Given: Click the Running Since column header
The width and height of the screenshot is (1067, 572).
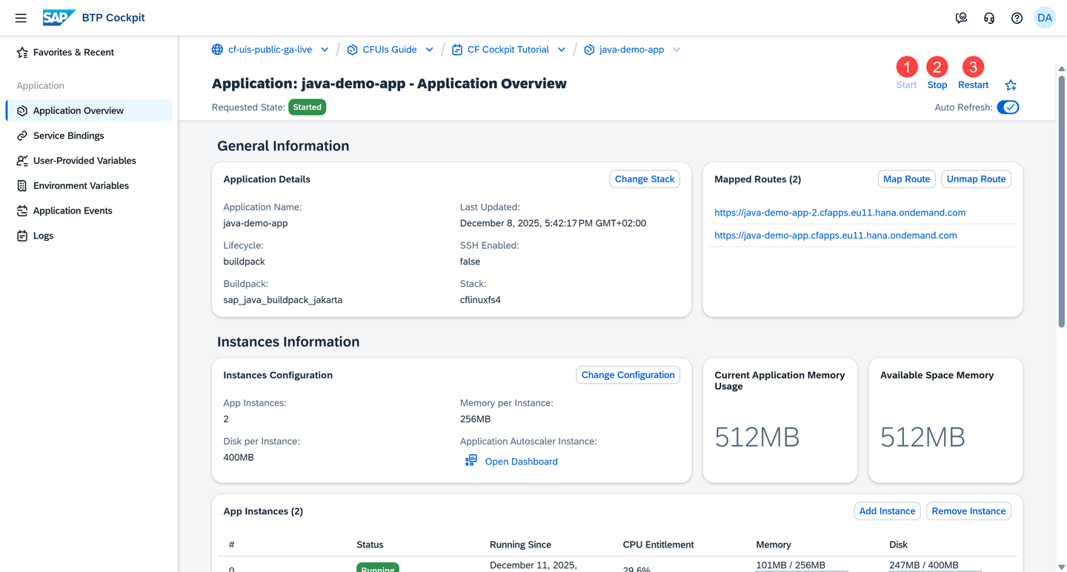Looking at the screenshot, I should pos(520,545).
